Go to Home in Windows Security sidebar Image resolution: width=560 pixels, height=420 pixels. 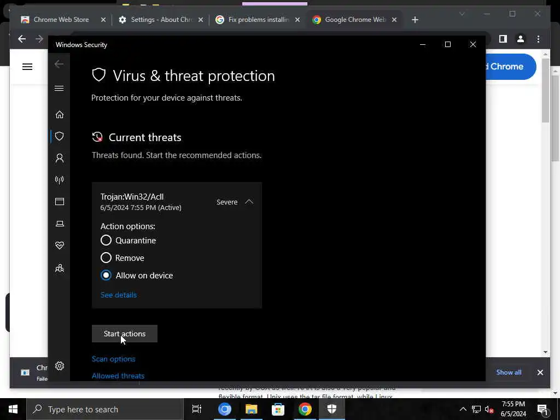coord(59,114)
